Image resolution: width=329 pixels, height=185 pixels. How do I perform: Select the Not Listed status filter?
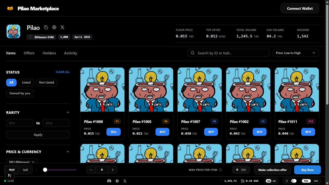coord(47,82)
